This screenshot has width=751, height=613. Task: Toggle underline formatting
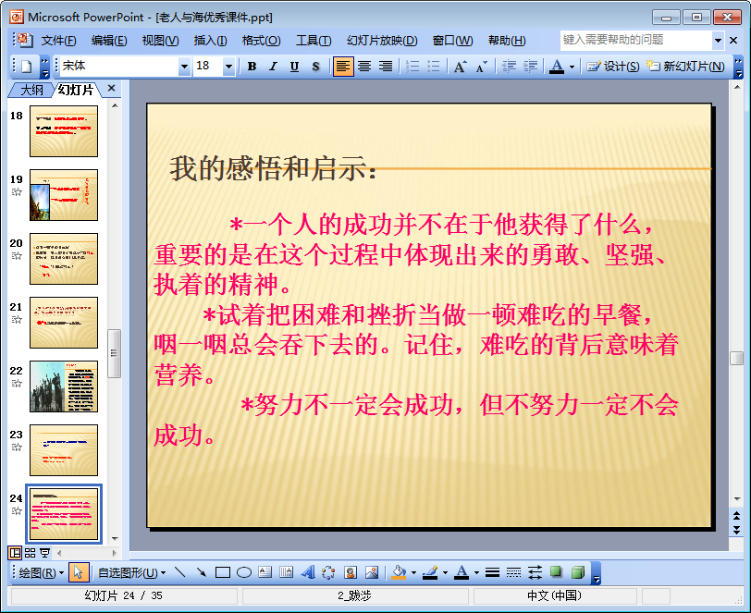pyautogui.click(x=294, y=67)
